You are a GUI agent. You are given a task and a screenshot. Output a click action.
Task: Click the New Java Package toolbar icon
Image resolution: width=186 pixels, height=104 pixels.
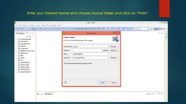pos(91,29)
